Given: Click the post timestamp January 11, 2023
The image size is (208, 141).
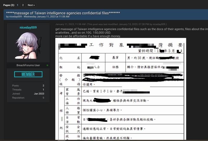Looking at the screenshot, I should (x=70, y=24).
